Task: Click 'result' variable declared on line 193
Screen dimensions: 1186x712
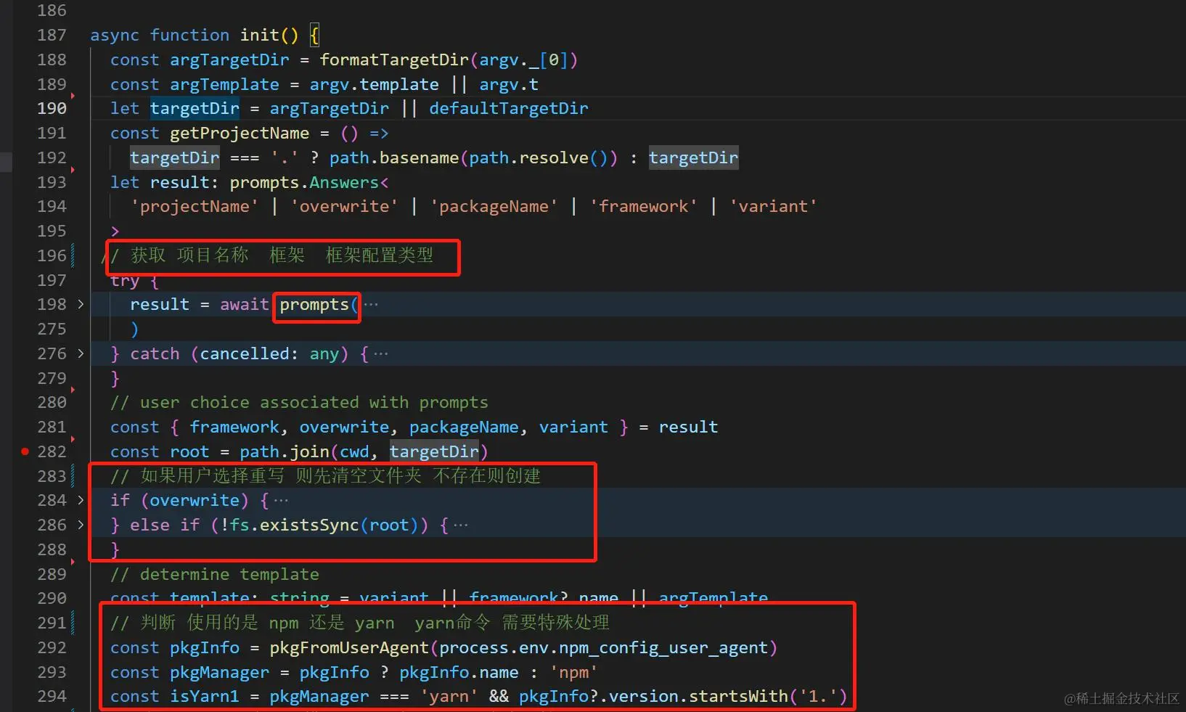Action: coord(179,182)
